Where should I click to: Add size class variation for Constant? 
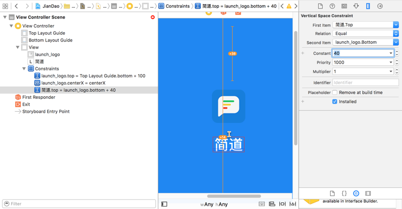tap(303, 53)
